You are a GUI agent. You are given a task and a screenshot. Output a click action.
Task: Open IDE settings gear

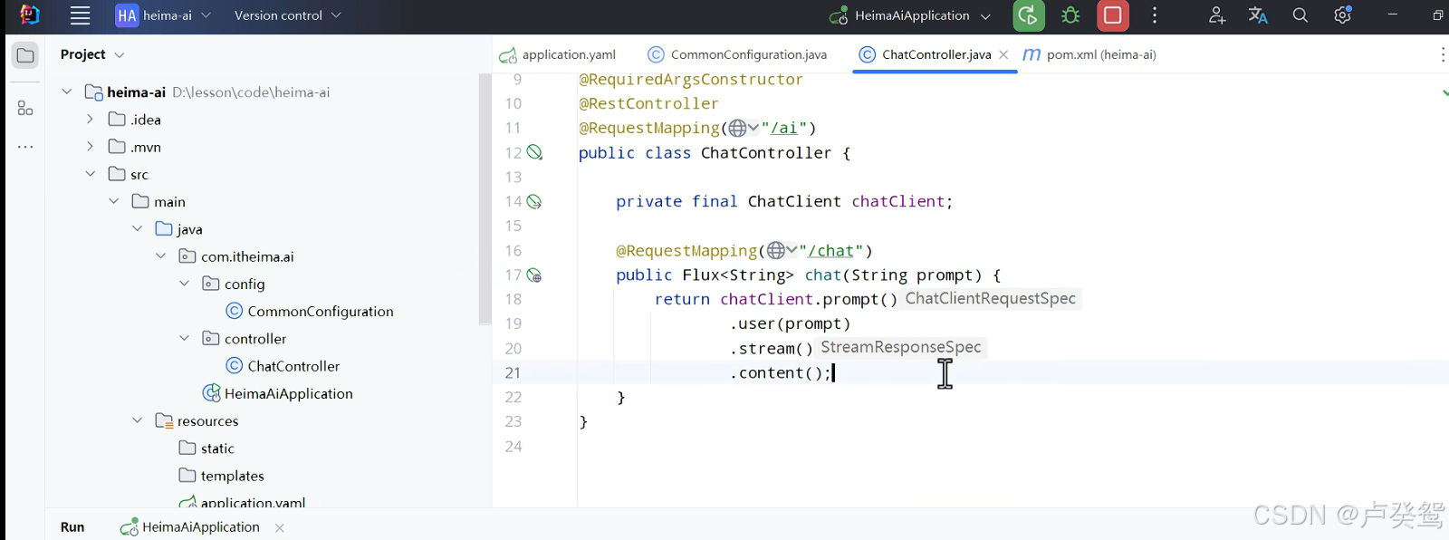tap(1342, 15)
